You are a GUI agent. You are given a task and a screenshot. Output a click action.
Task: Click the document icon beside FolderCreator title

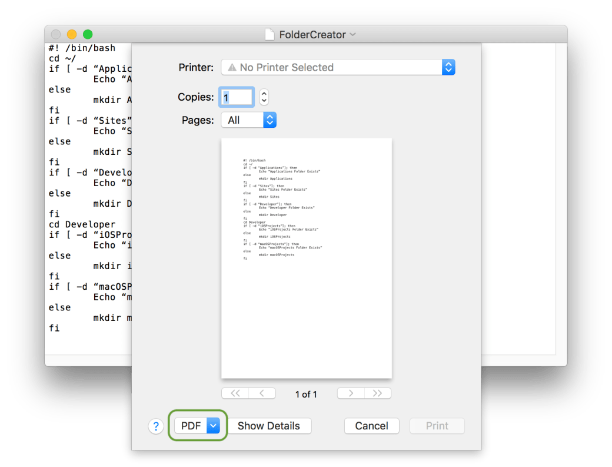(270, 35)
